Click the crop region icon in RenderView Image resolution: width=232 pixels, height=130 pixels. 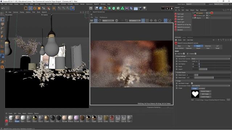(x=127, y=21)
